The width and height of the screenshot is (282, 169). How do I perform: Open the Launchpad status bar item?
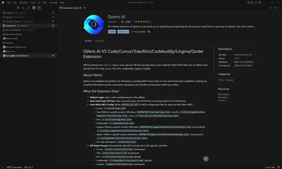point(14,167)
